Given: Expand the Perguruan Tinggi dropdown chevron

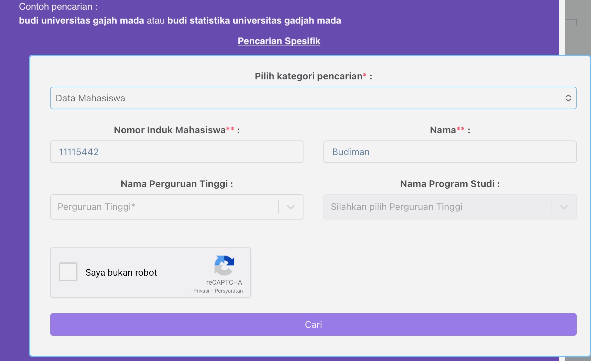Looking at the screenshot, I should pos(291,207).
